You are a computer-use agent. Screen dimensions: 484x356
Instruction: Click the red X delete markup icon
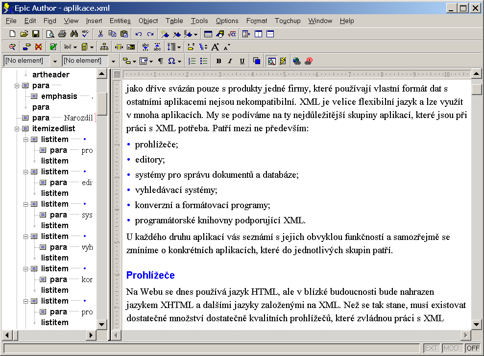[x=38, y=47]
